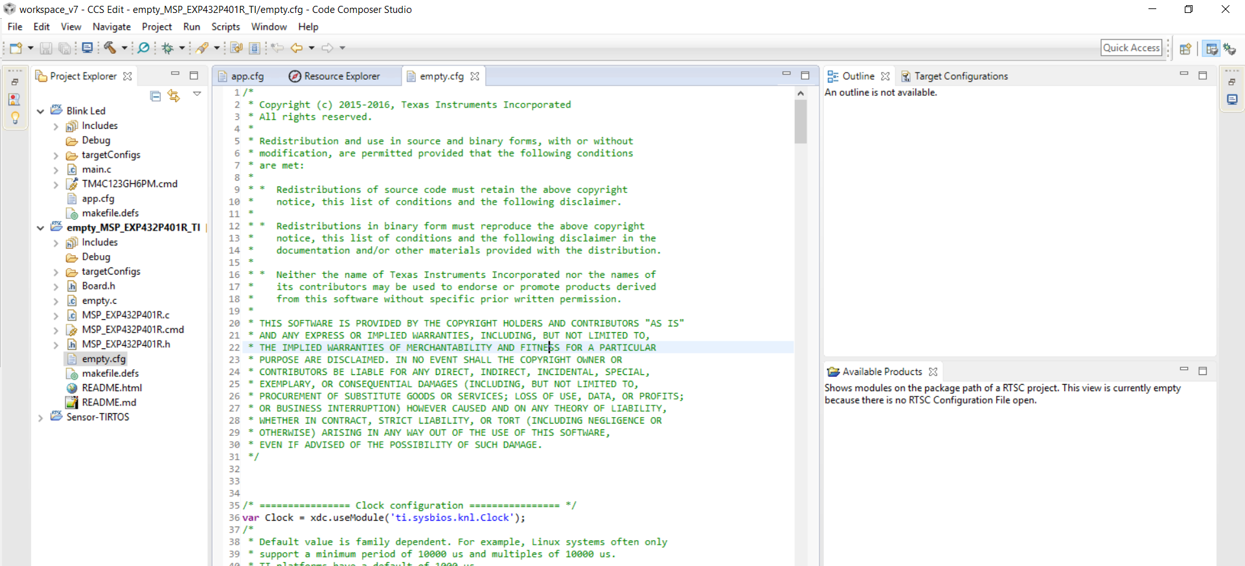This screenshot has width=1245, height=566.
Task: Toggle Link with Editor in Project Explorer
Action: 174,96
